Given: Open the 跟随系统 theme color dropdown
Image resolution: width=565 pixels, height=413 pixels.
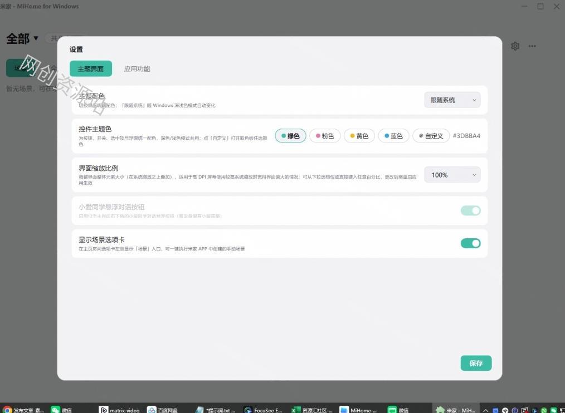Looking at the screenshot, I should pyautogui.click(x=452, y=100).
